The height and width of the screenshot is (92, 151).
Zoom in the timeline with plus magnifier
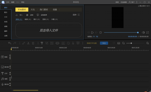[x=147, y=43]
